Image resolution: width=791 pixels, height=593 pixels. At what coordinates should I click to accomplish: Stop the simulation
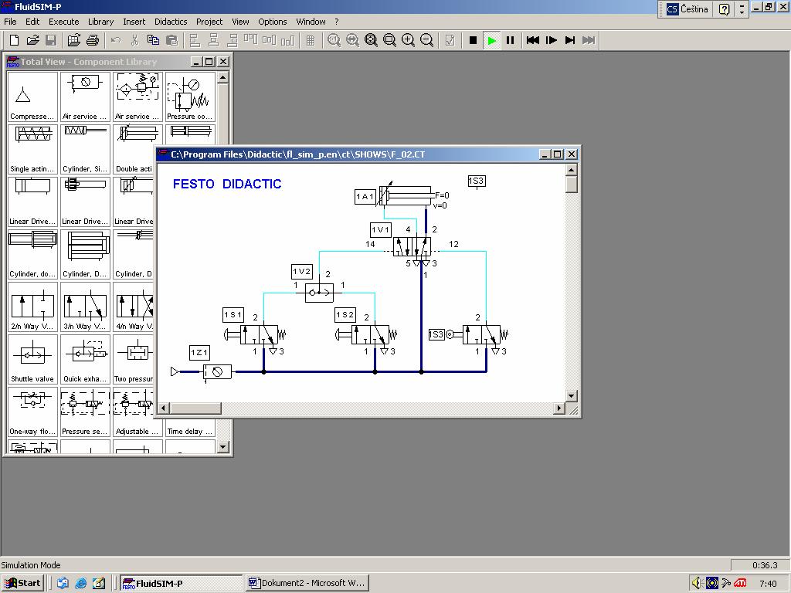coord(474,40)
